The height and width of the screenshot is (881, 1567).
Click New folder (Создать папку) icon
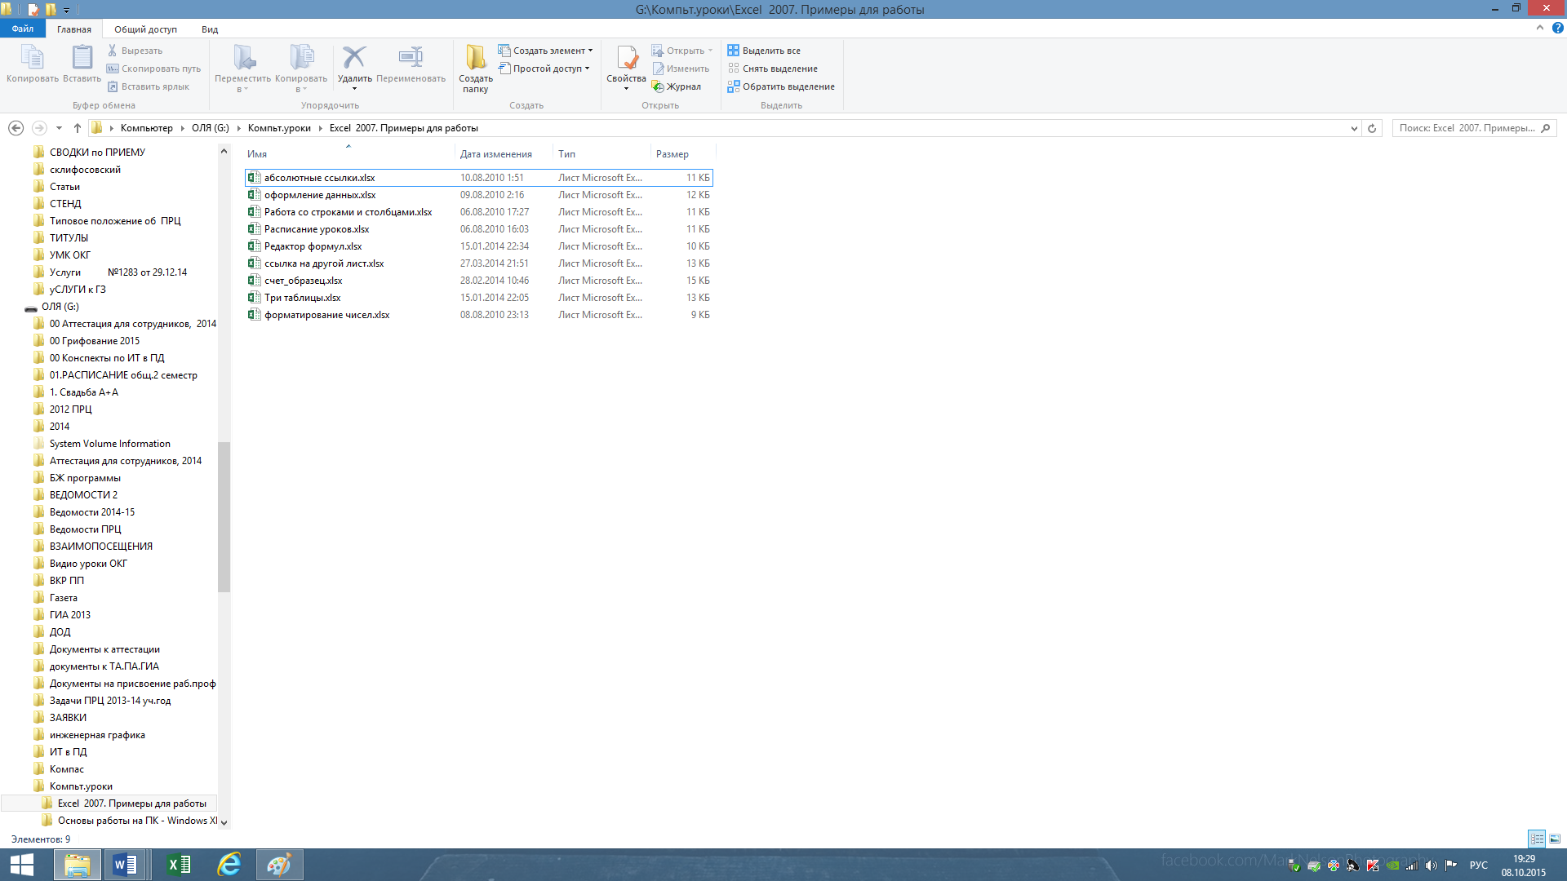coord(476,57)
